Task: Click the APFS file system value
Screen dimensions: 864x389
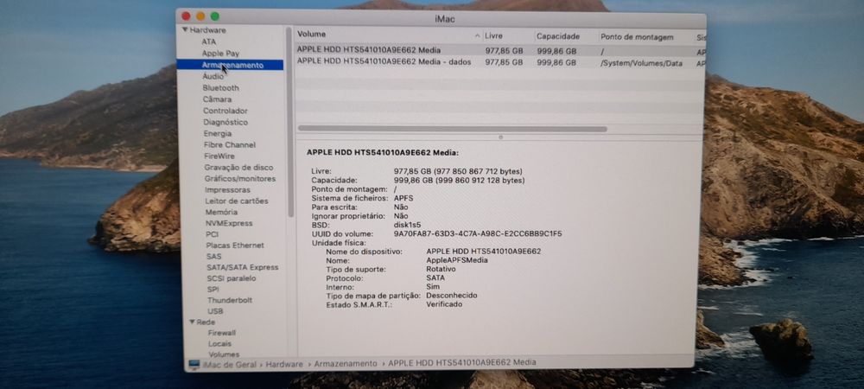Action: pos(403,197)
